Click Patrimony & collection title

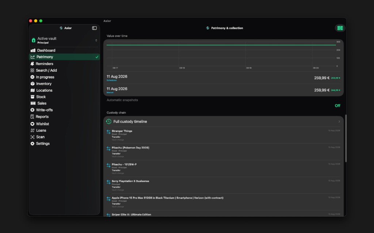click(227, 28)
